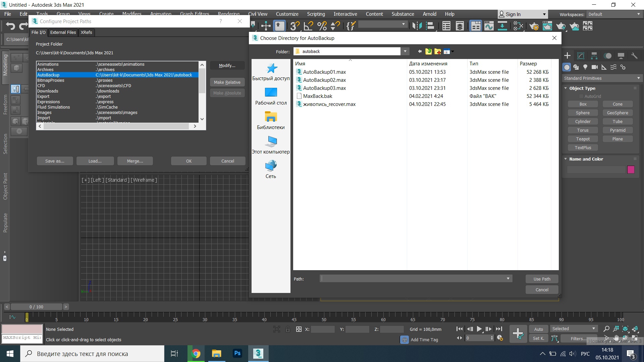Open the Create panel plus icon
Viewport: 644px width, 362px height.
pyautogui.click(x=568, y=56)
